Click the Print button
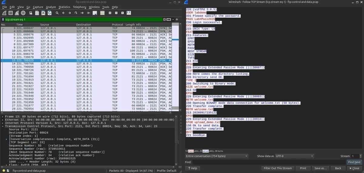This screenshot has width=364, height=173. point(303,168)
